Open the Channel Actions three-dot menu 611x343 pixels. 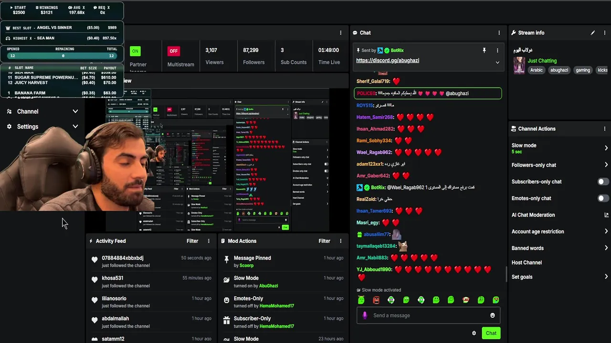coord(604,129)
